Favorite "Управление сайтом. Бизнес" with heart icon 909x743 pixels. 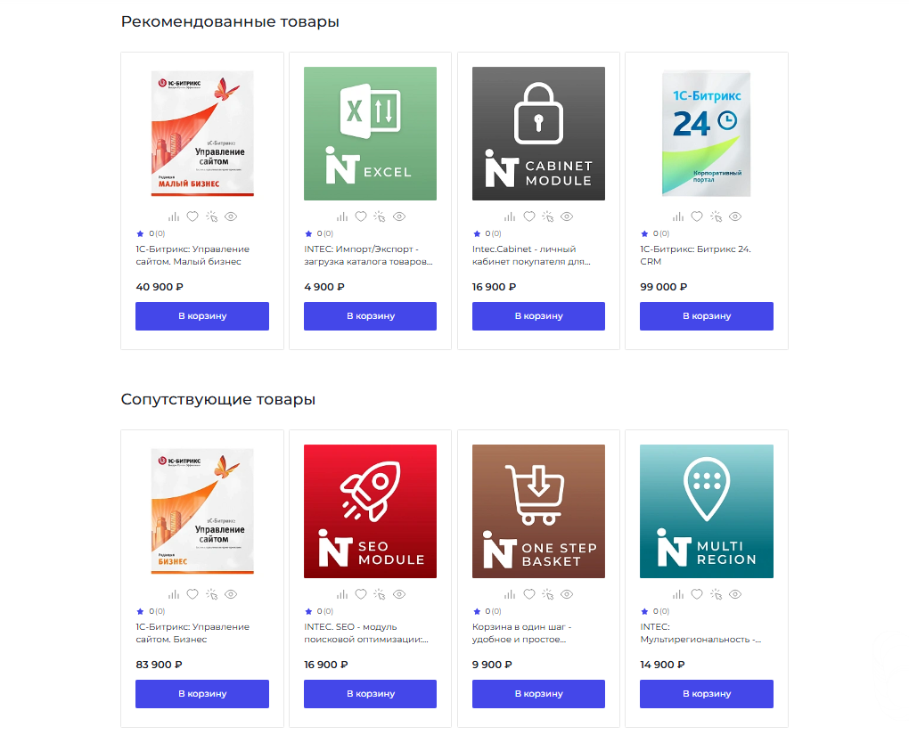pos(192,594)
